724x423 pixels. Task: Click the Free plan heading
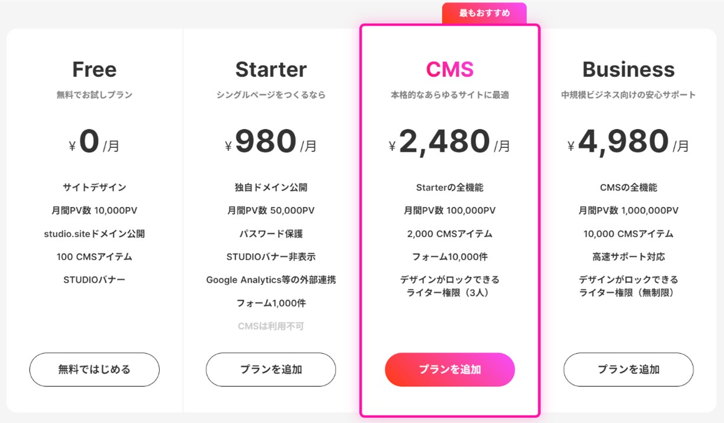(94, 70)
